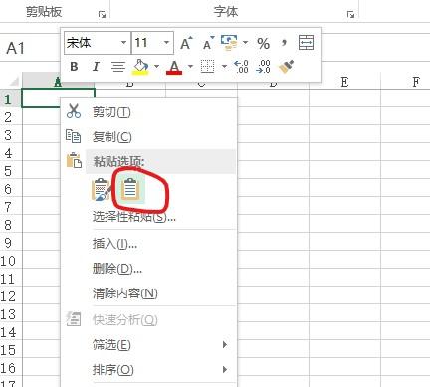Expand 筛选(E) submenu

pos(149,345)
